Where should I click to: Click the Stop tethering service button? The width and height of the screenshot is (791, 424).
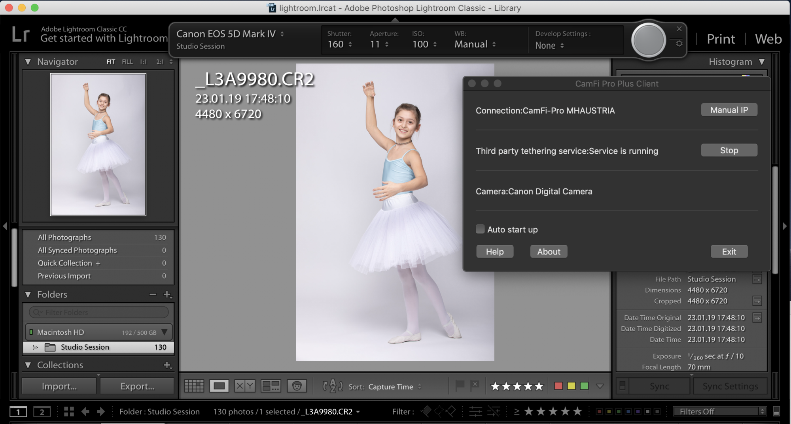729,151
